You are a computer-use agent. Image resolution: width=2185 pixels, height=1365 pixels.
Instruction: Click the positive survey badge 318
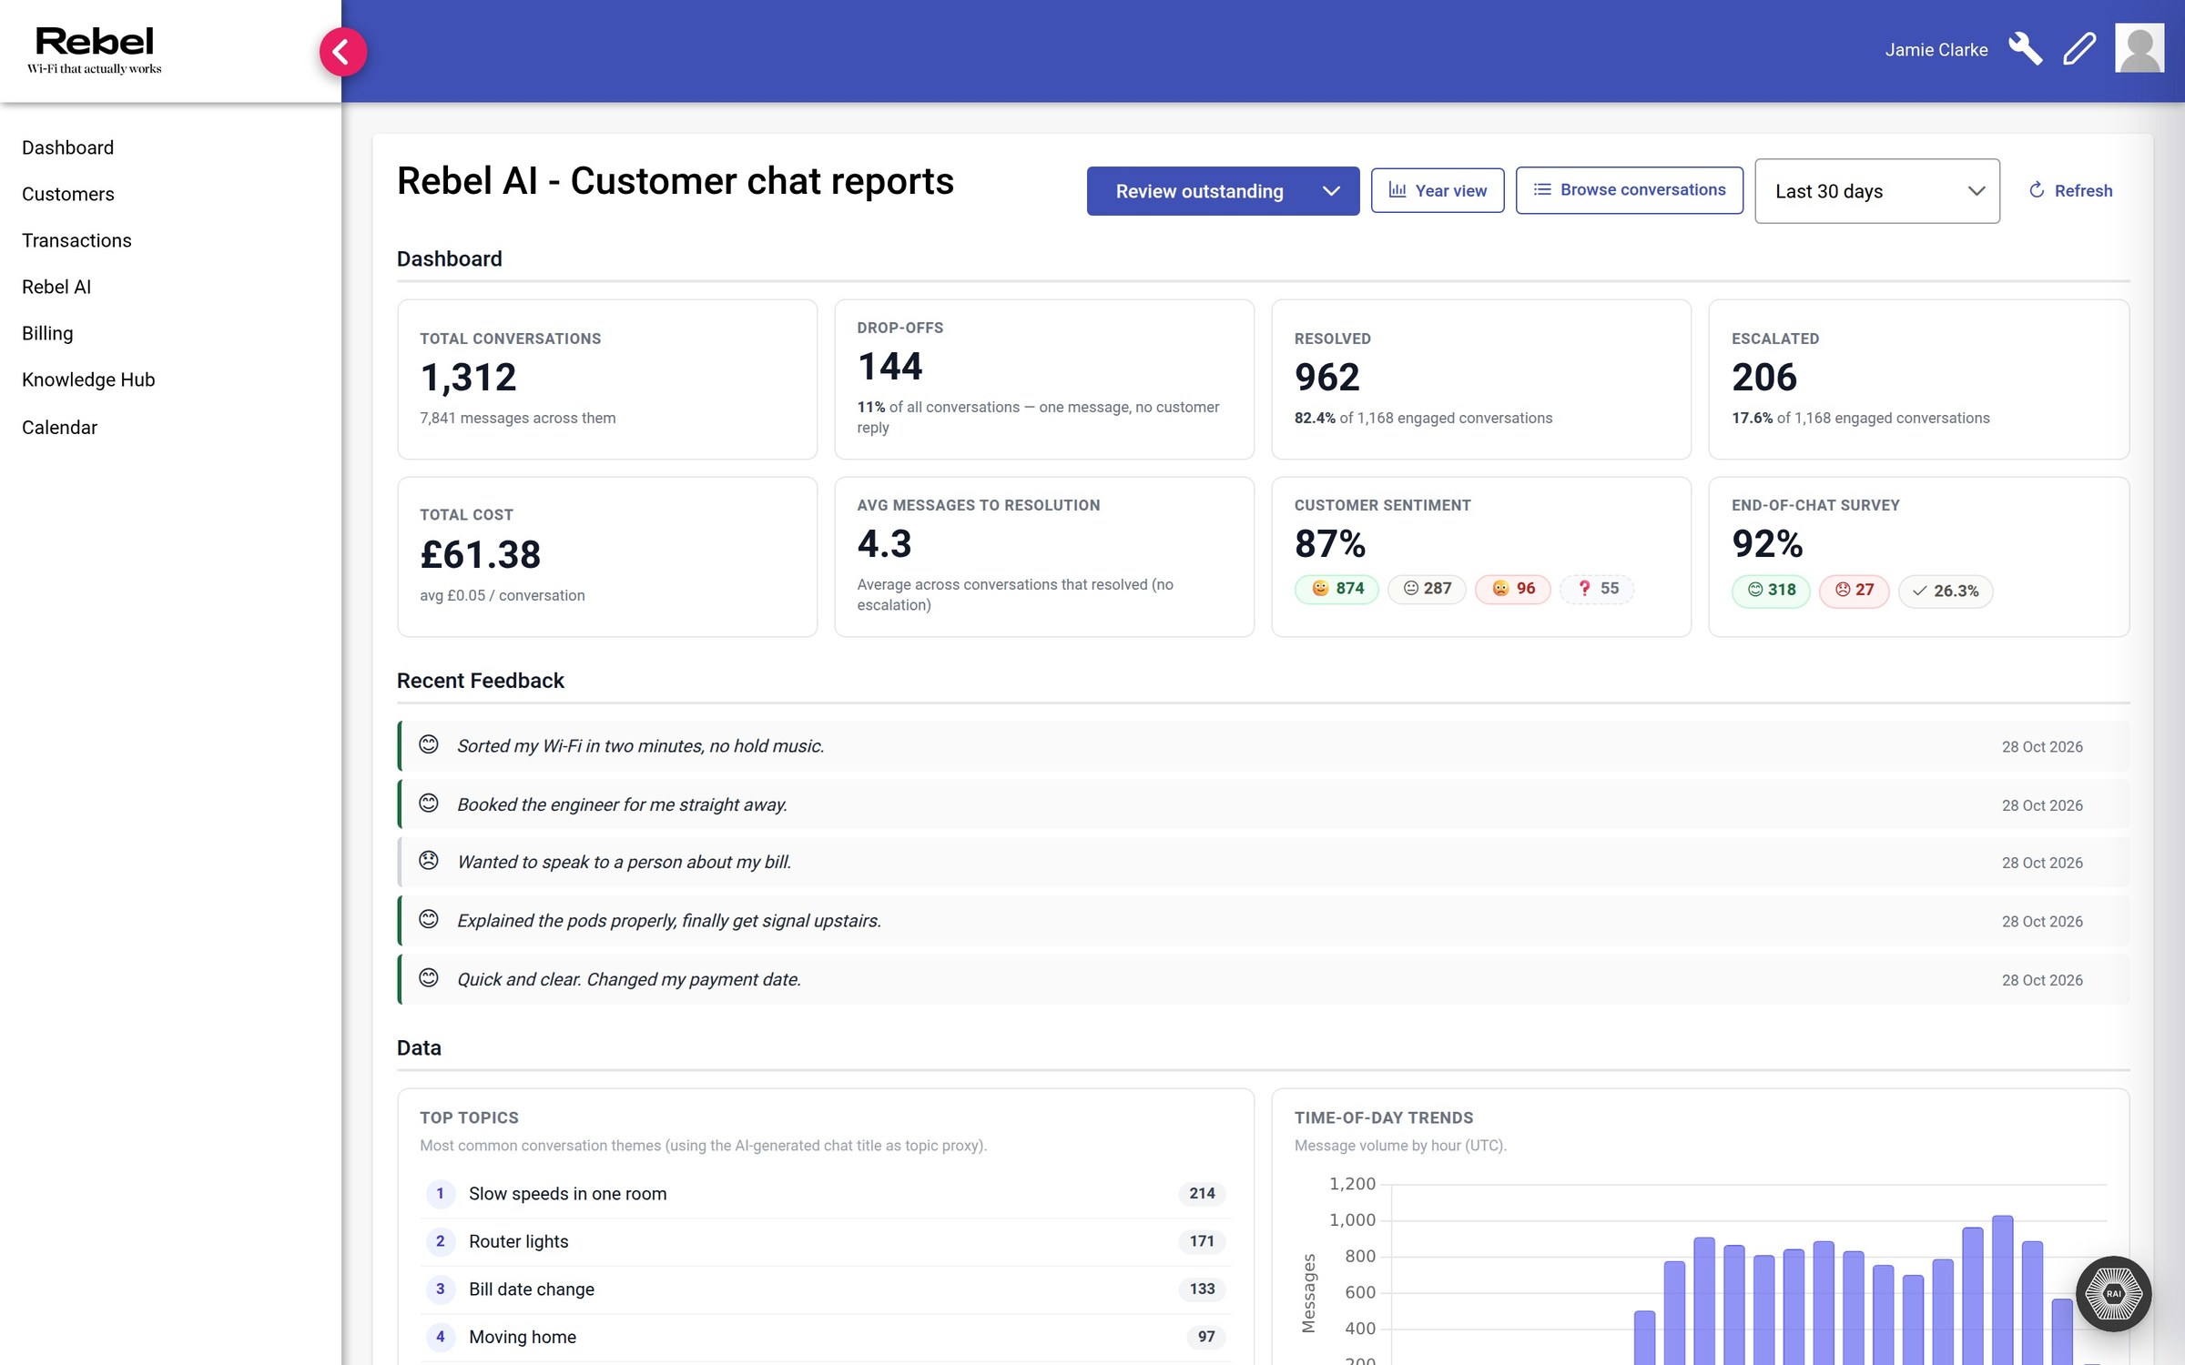pyautogui.click(x=1771, y=591)
